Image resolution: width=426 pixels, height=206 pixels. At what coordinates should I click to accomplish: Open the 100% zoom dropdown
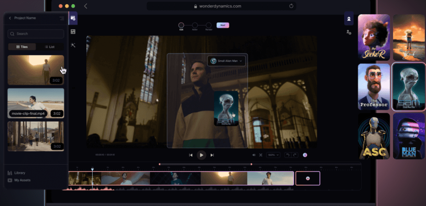point(273,155)
